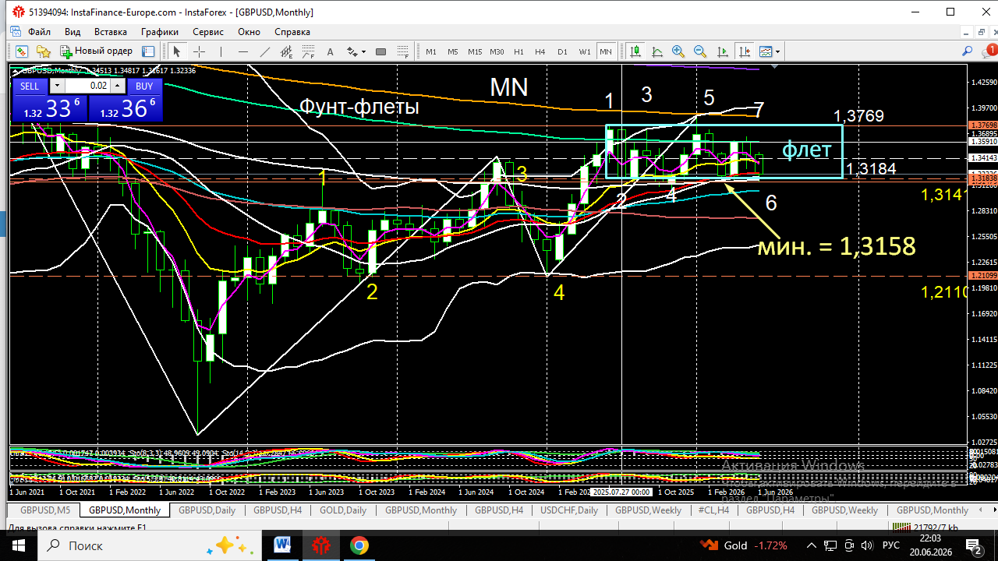Screen dimensions: 998x561
Task: Open the Navigator folder-star icon
Action: [44, 51]
